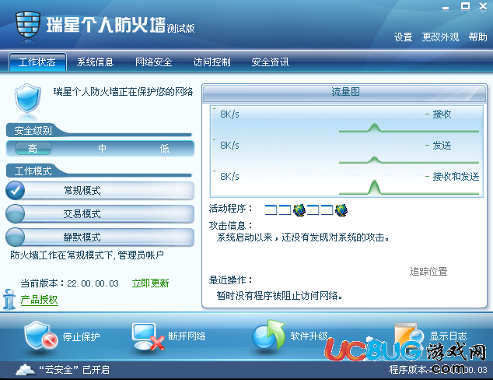
Task: Click the version text 22.00.00.03
Action: coord(93,283)
